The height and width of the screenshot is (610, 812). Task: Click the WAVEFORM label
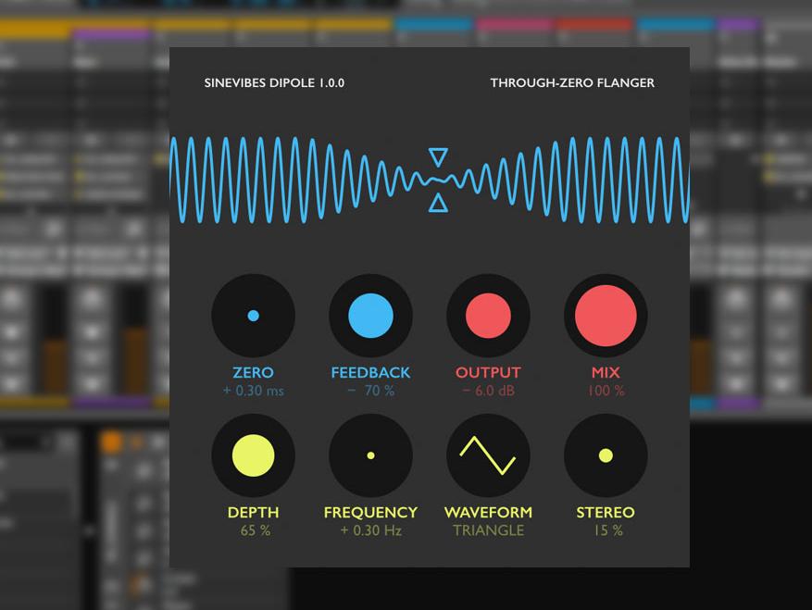(x=488, y=512)
